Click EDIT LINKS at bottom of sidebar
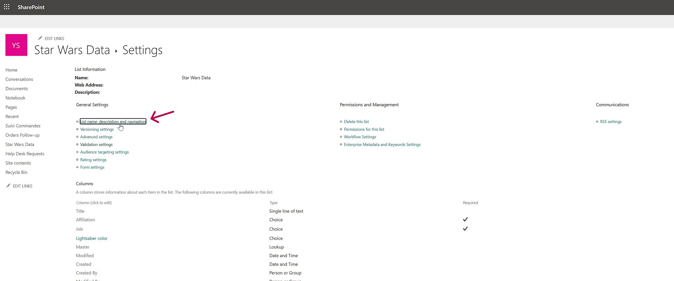This screenshot has width=674, height=281. click(x=22, y=186)
